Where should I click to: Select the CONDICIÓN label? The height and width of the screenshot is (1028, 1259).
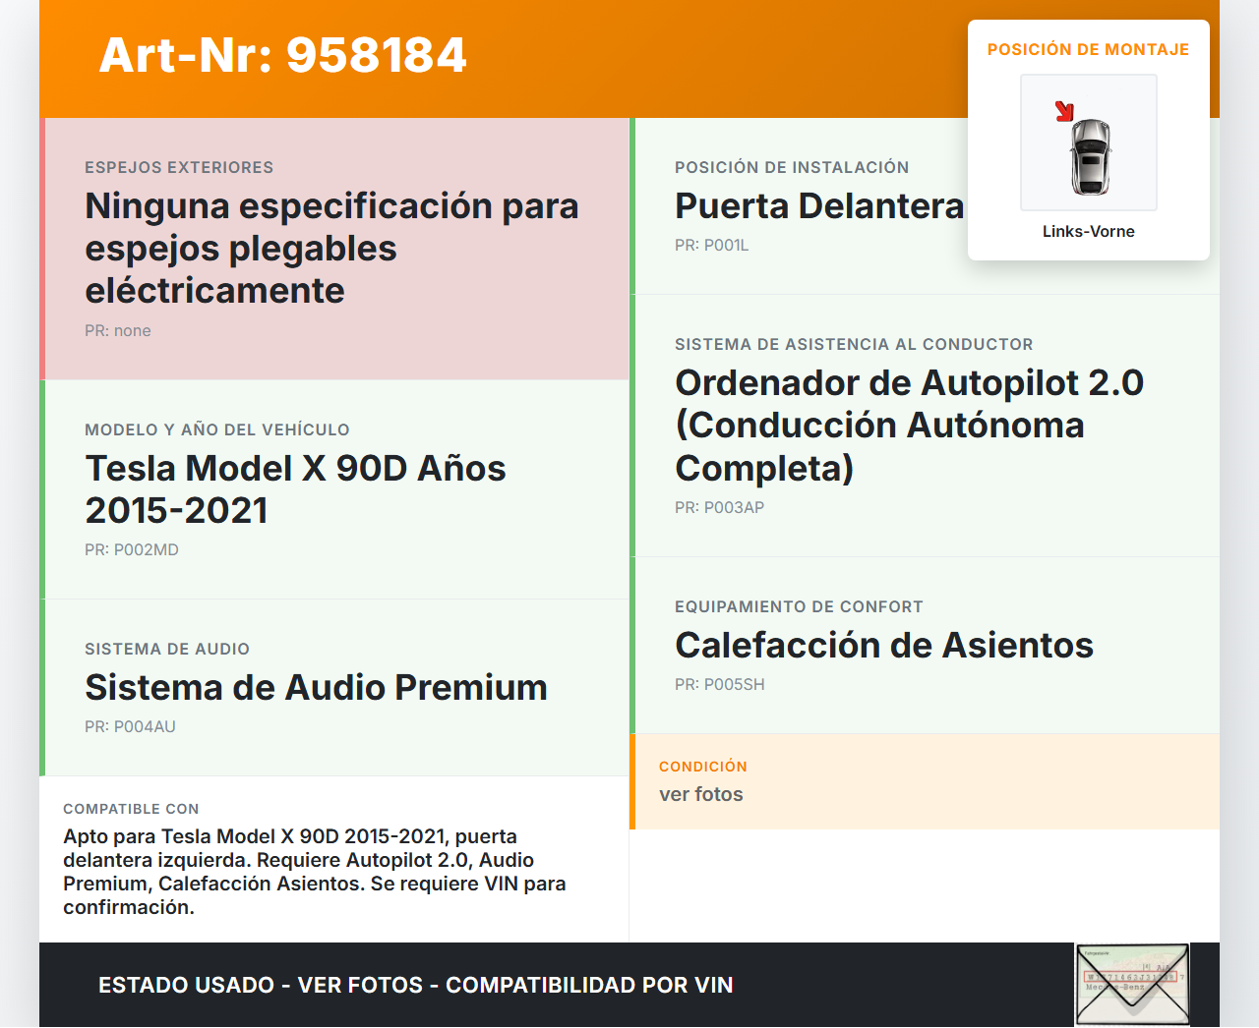tap(703, 767)
